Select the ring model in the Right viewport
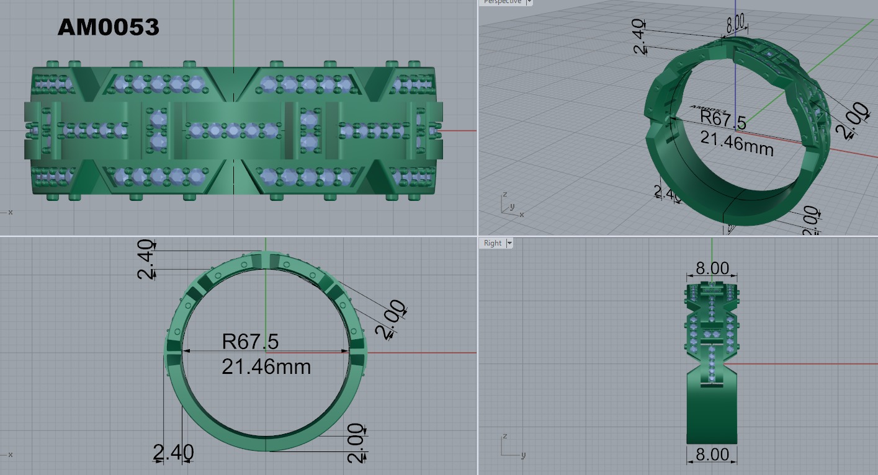878x475 pixels. click(x=712, y=362)
